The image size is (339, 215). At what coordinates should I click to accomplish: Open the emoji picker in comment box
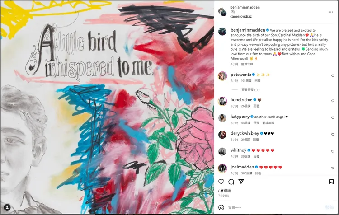[x=221, y=207]
